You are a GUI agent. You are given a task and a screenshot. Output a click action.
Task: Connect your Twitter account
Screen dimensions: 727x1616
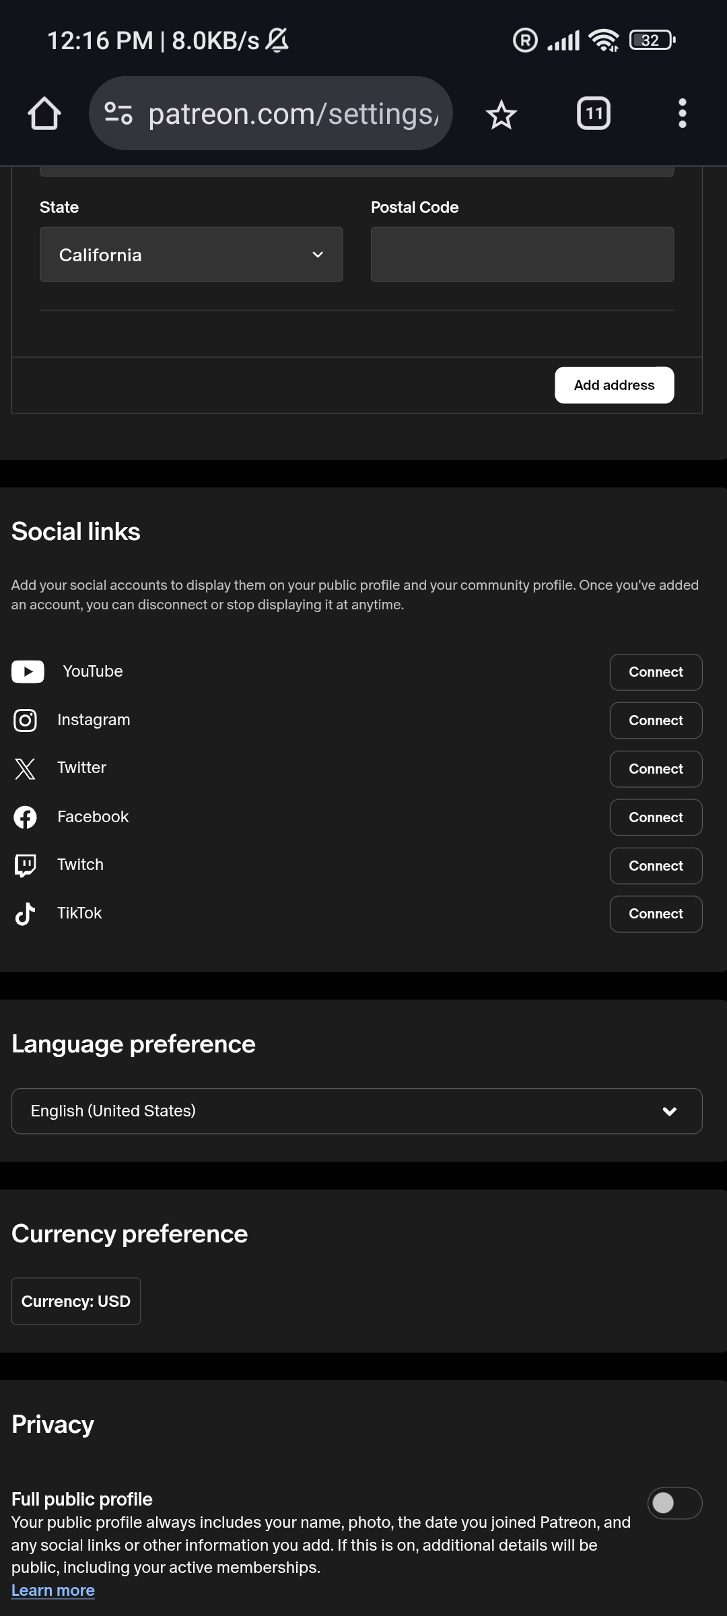[x=656, y=769]
